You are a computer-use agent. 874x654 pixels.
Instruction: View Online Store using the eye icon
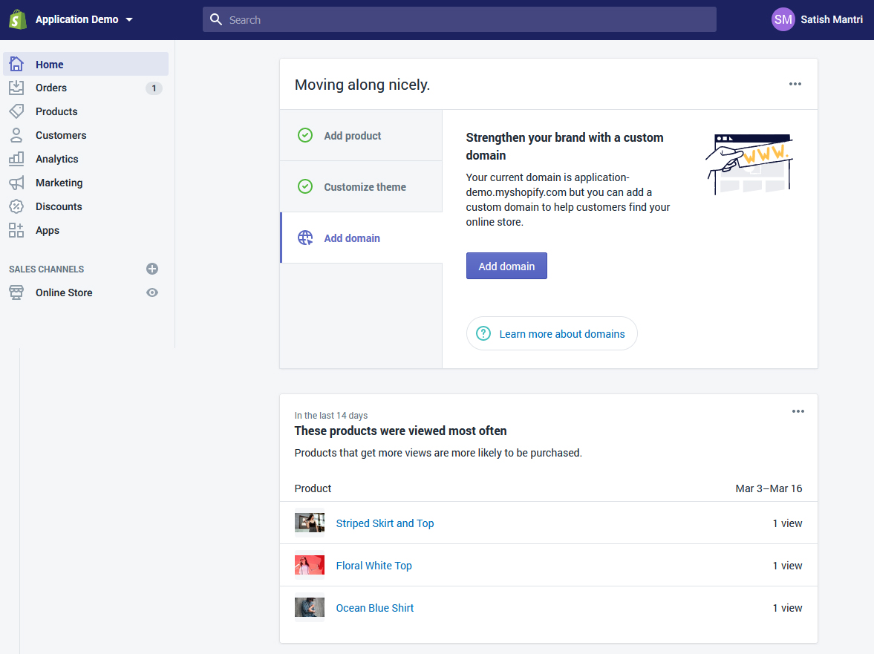tap(152, 292)
